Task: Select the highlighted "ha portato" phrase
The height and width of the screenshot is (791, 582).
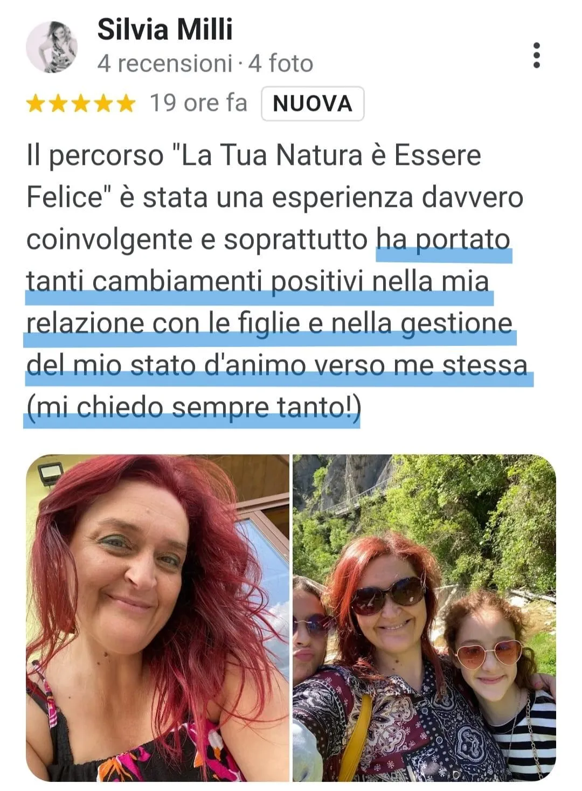Action: pyautogui.click(x=443, y=240)
